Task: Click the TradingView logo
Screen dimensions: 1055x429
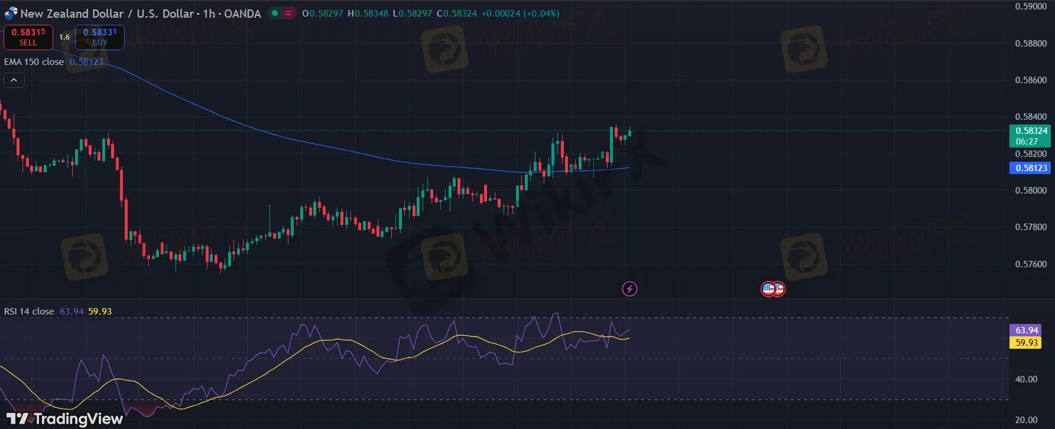Action: [x=64, y=419]
